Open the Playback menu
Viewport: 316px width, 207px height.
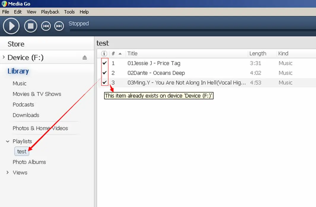pos(50,12)
